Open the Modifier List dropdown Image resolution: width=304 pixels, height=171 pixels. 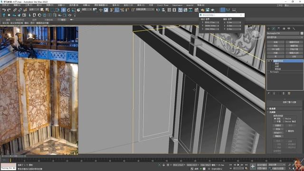[285, 37]
